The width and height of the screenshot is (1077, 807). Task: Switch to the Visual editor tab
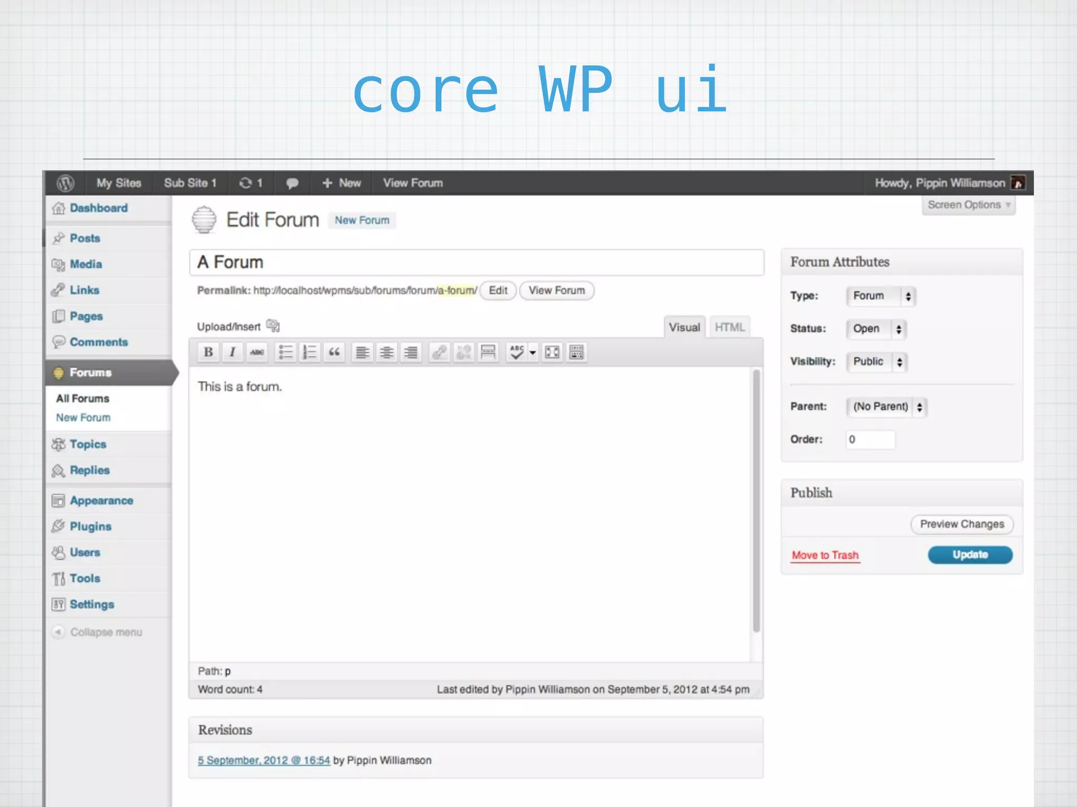[x=685, y=327]
